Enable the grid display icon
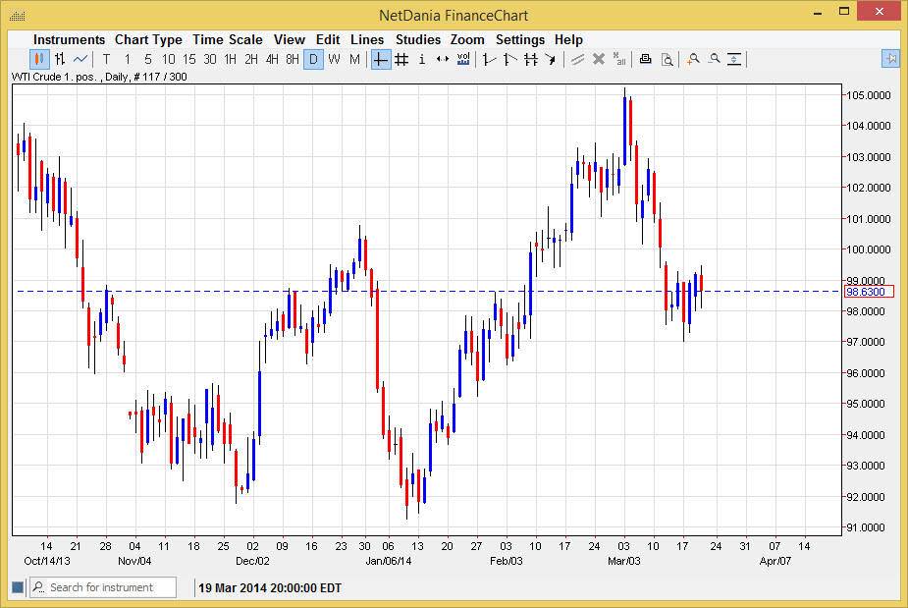The image size is (908, 608). click(401, 59)
